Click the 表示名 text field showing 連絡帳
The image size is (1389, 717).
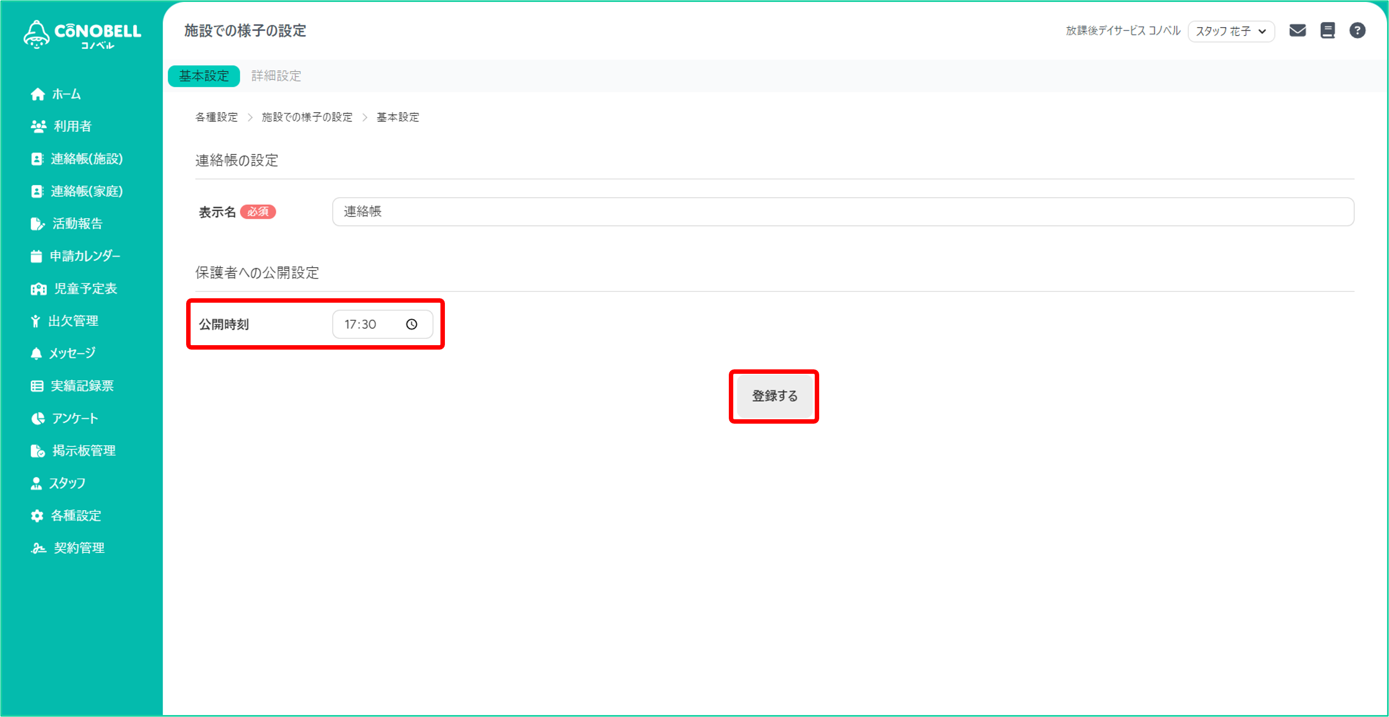coord(843,212)
